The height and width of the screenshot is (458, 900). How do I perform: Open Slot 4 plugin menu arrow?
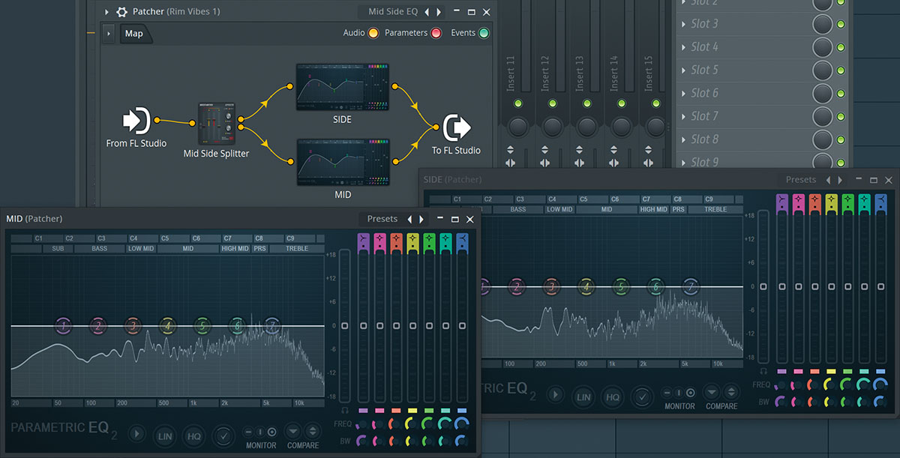tap(683, 47)
